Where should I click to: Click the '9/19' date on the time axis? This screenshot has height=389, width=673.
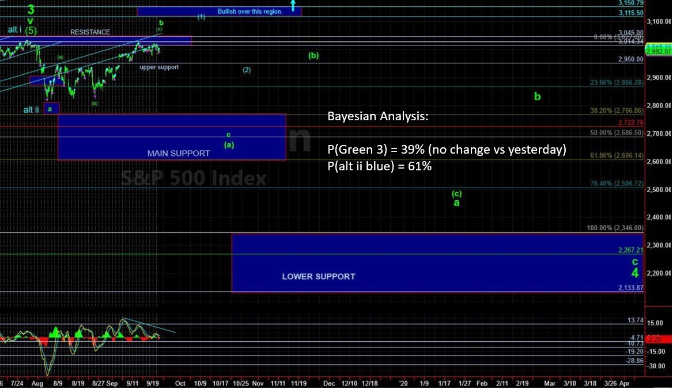click(x=153, y=383)
